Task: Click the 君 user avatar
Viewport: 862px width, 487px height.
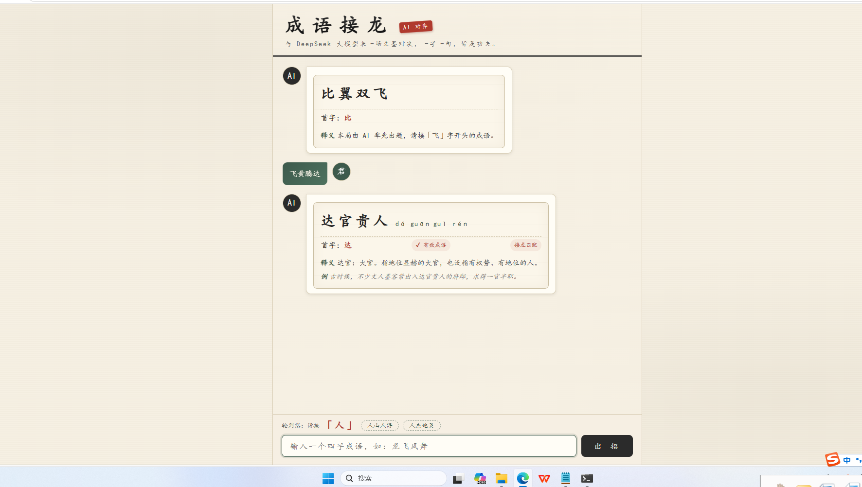Action: (341, 172)
